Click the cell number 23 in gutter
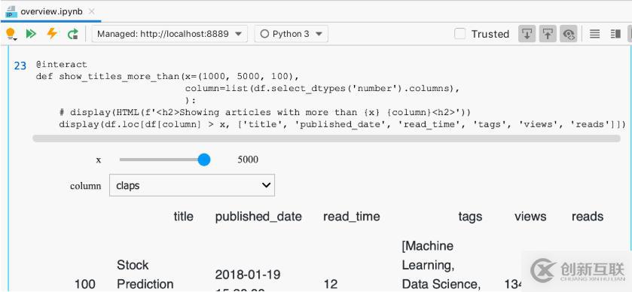The height and width of the screenshot is (292, 632). pyautogui.click(x=20, y=65)
